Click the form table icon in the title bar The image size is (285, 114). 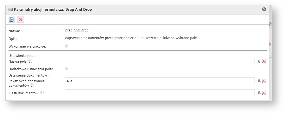(x=11, y=9)
